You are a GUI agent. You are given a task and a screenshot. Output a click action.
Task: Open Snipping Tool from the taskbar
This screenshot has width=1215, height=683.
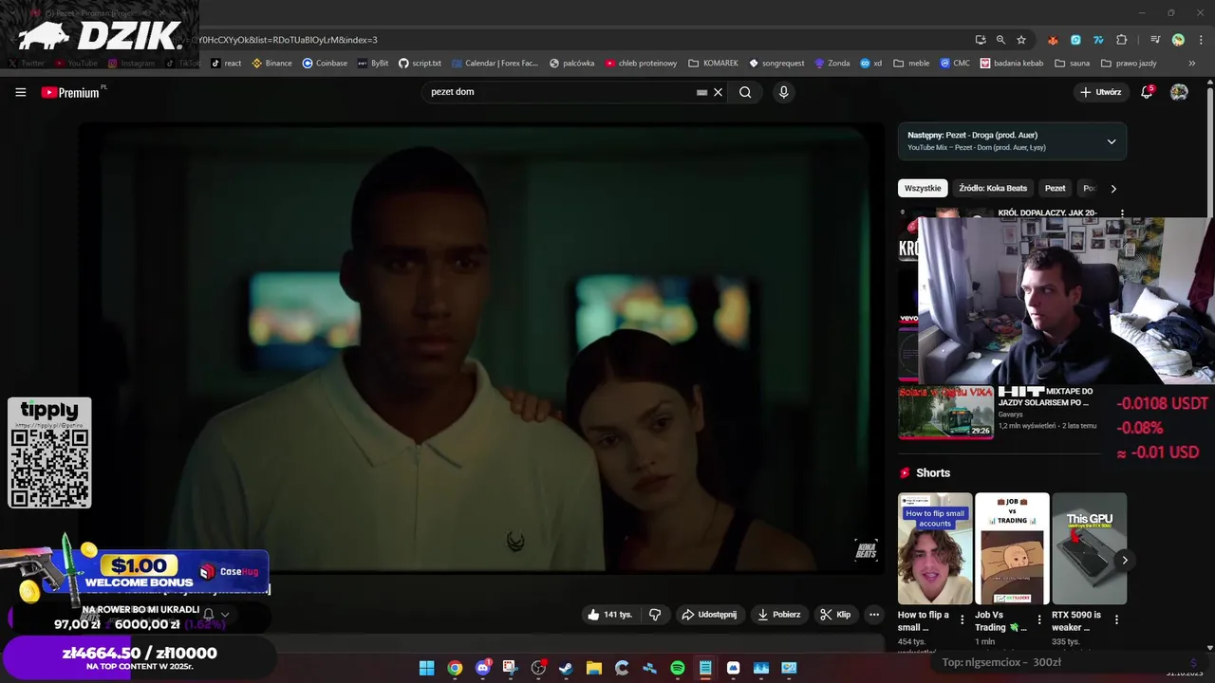(510, 668)
